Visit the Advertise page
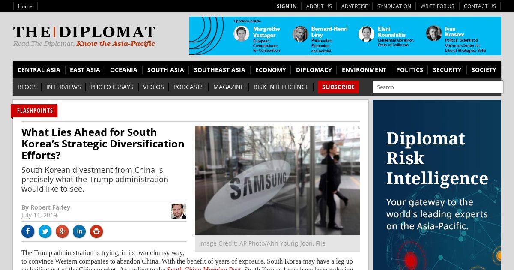 tap(354, 6)
